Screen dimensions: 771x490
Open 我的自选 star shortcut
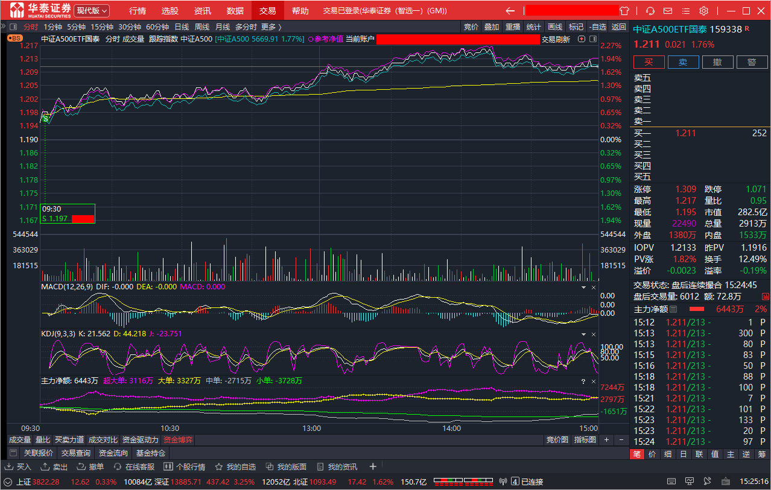pyautogui.click(x=235, y=467)
